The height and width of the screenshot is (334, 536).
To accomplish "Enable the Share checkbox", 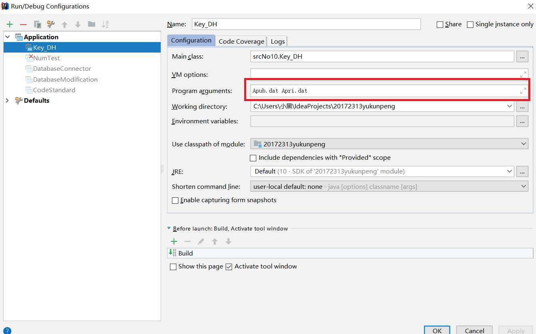I will [440, 25].
